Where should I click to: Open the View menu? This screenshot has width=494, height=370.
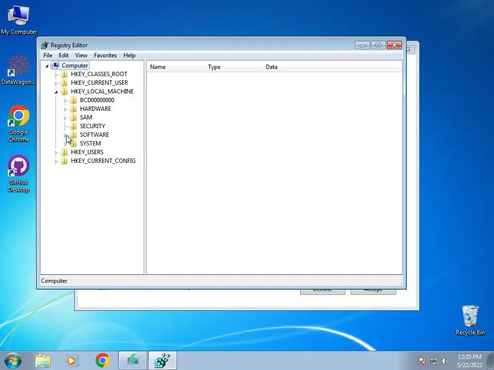81,55
